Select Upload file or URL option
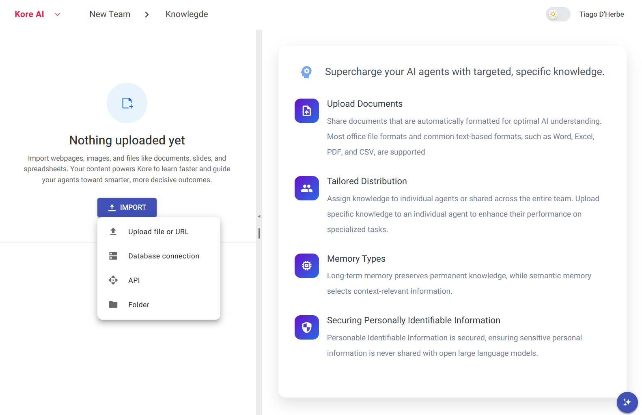642x415 pixels. click(158, 232)
